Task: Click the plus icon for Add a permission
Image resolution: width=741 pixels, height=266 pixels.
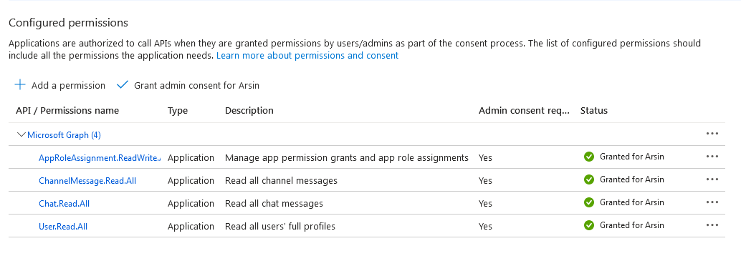Action: [20, 85]
